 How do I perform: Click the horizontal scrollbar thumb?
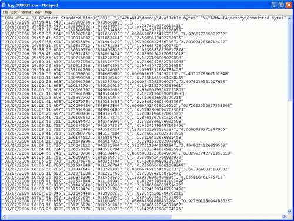click(89, 216)
